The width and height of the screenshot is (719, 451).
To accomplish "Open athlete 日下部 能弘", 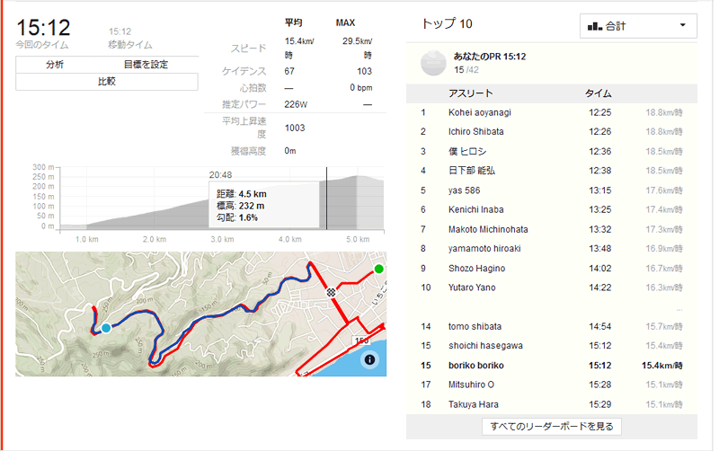I will [x=472, y=171].
